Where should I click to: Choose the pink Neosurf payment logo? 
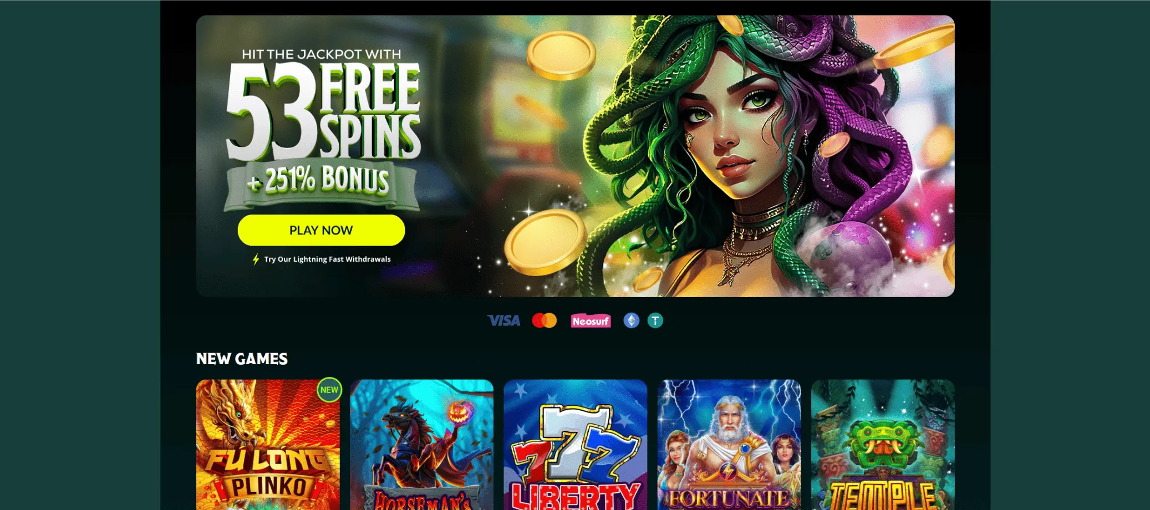(591, 321)
